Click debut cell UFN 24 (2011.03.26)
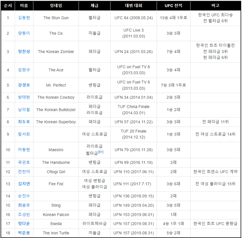244x238 pixels. (134, 52)
